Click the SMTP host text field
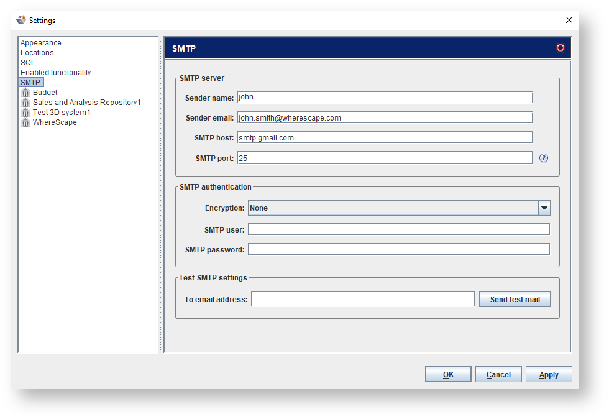609x419 pixels. click(385, 137)
